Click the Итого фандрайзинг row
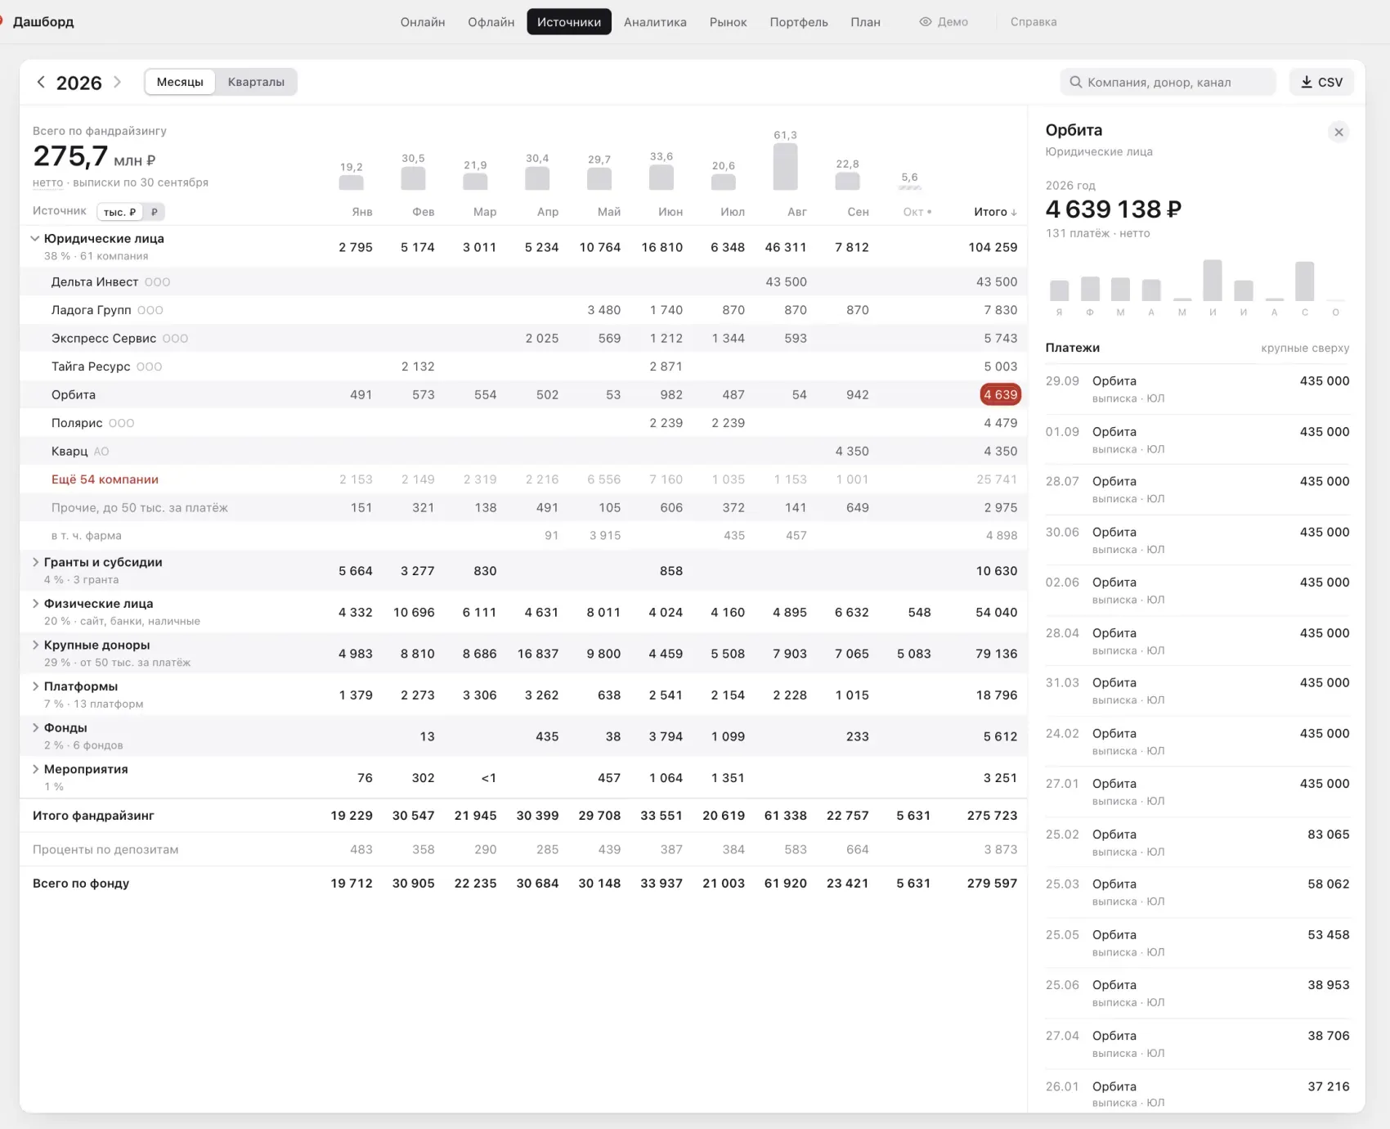The height and width of the screenshot is (1129, 1390). click(523, 816)
